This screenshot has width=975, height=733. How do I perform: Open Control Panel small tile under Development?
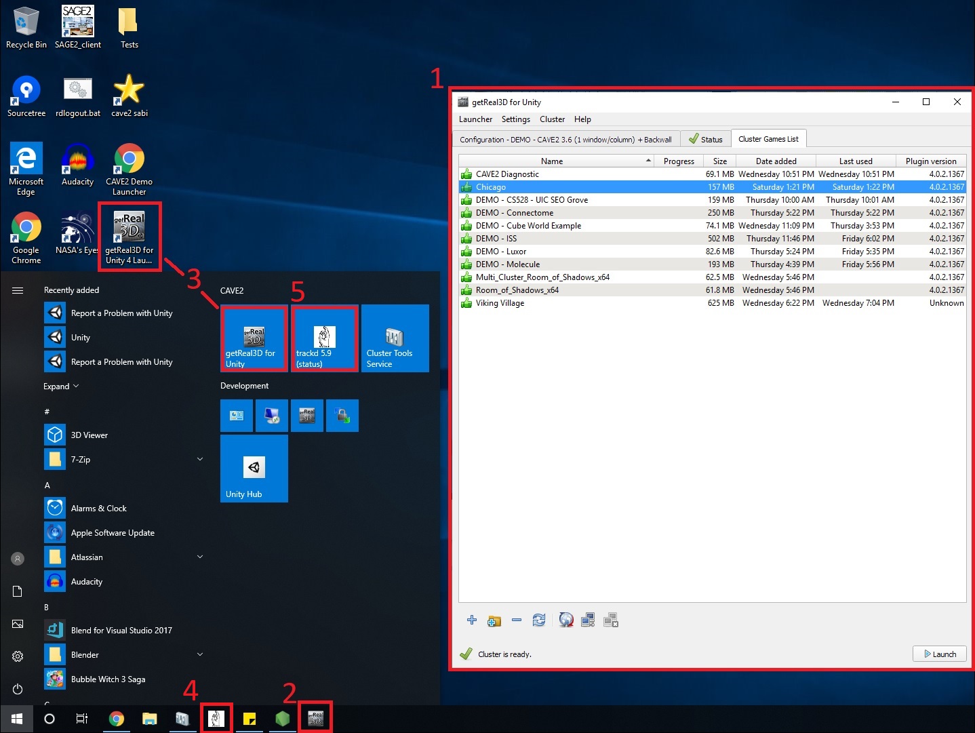coord(237,416)
